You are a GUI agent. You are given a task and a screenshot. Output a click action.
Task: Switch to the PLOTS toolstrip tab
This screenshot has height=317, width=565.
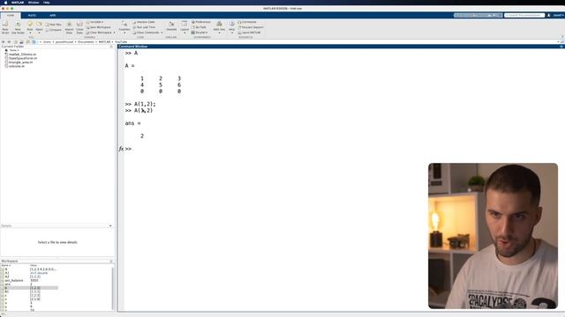coord(32,16)
